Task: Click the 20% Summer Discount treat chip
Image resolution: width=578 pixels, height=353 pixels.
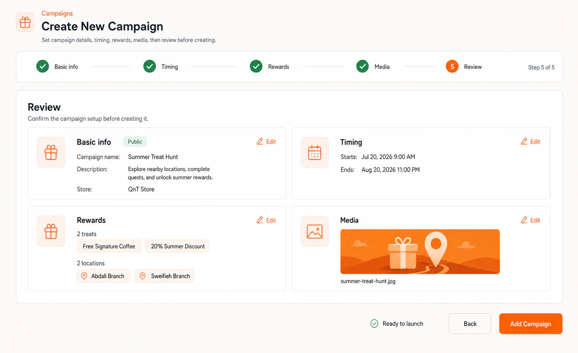Action: click(x=178, y=246)
